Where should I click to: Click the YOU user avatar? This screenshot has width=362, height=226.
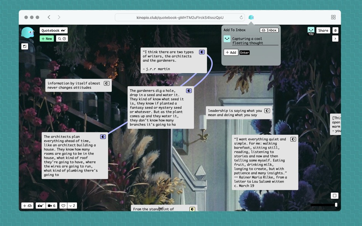click(311, 31)
